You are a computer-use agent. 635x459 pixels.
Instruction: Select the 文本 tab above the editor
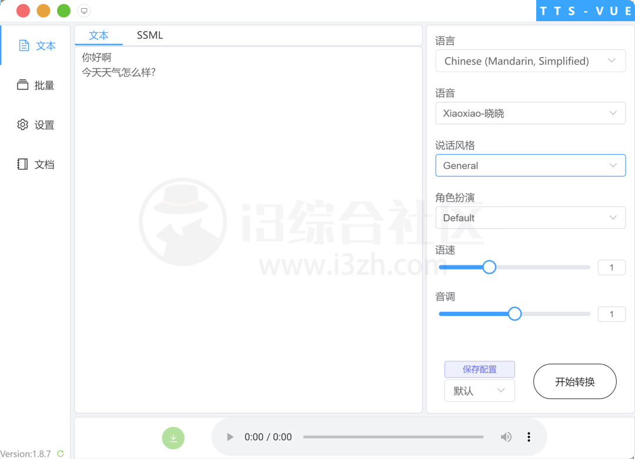click(x=99, y=35)
